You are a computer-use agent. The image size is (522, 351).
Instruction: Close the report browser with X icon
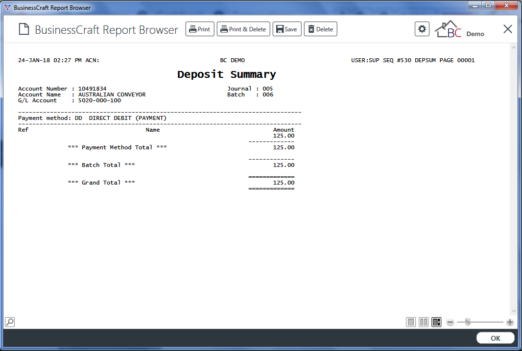[x=508, y=29]
